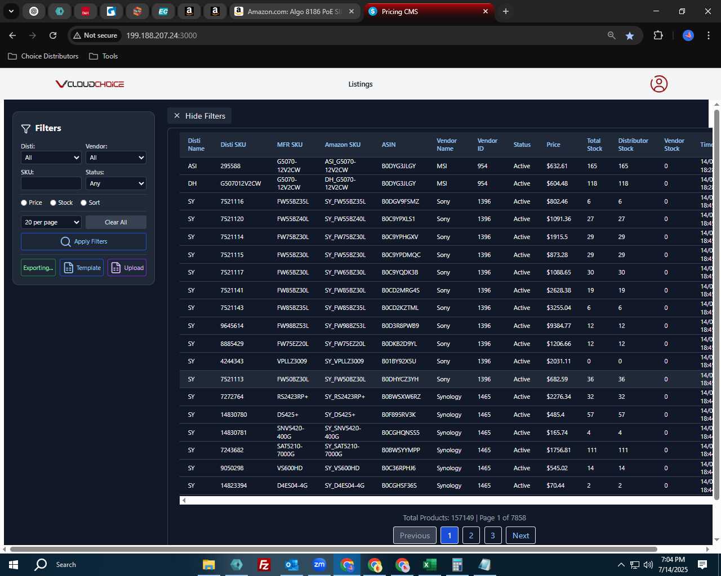The width and height of the screenshot is (721, 576).
Task: Click the Windows Search box
Action: pos(66,565)
